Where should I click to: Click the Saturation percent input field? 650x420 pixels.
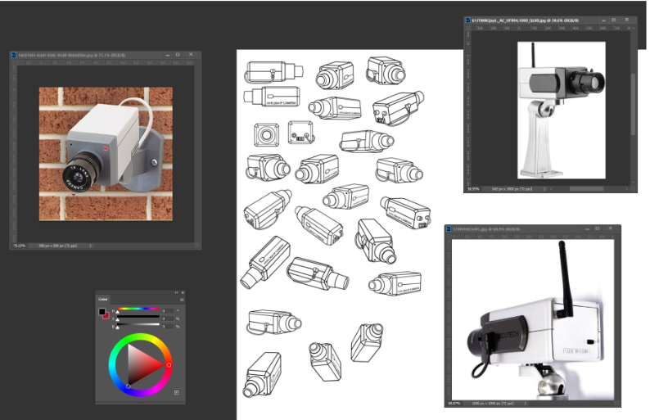168,318
